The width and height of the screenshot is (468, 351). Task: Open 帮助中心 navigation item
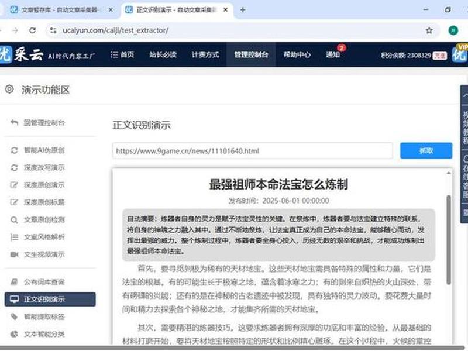297,54
